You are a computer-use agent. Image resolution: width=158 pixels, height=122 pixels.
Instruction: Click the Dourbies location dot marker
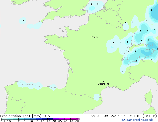(x=103, y=82)
